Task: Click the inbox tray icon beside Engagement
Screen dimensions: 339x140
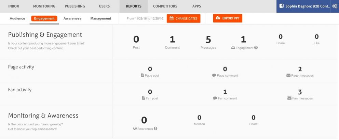Action: tap(233, 48)
